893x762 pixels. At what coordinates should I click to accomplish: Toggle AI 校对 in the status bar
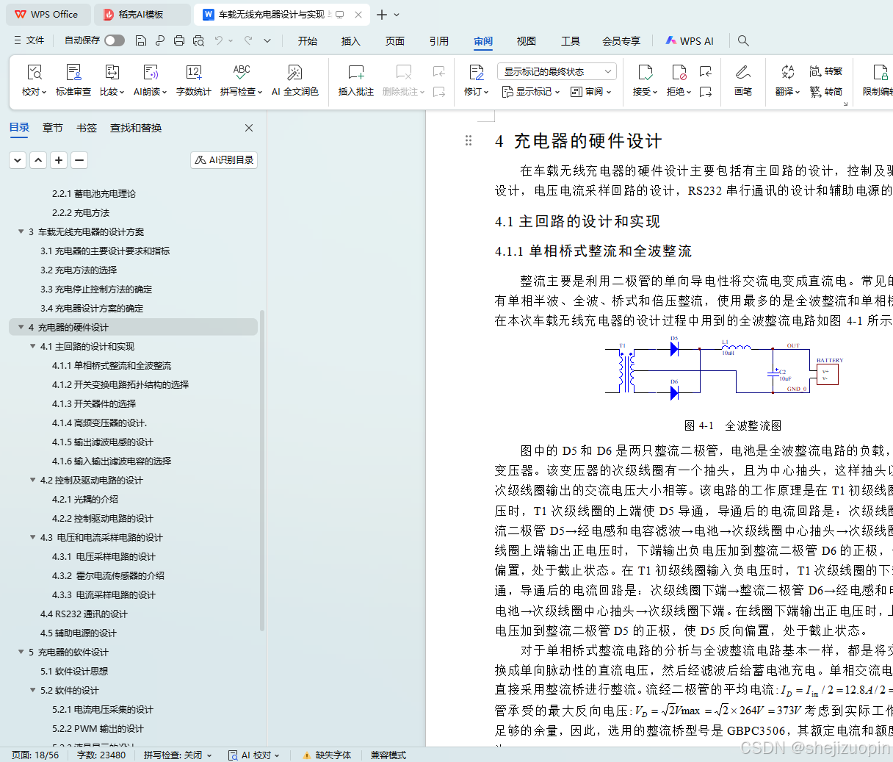click(x=252, y=755)
